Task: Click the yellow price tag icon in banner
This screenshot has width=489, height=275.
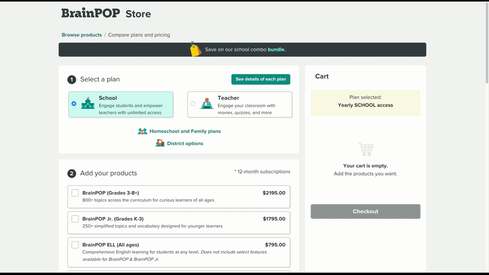Action: tap(196, 49)
